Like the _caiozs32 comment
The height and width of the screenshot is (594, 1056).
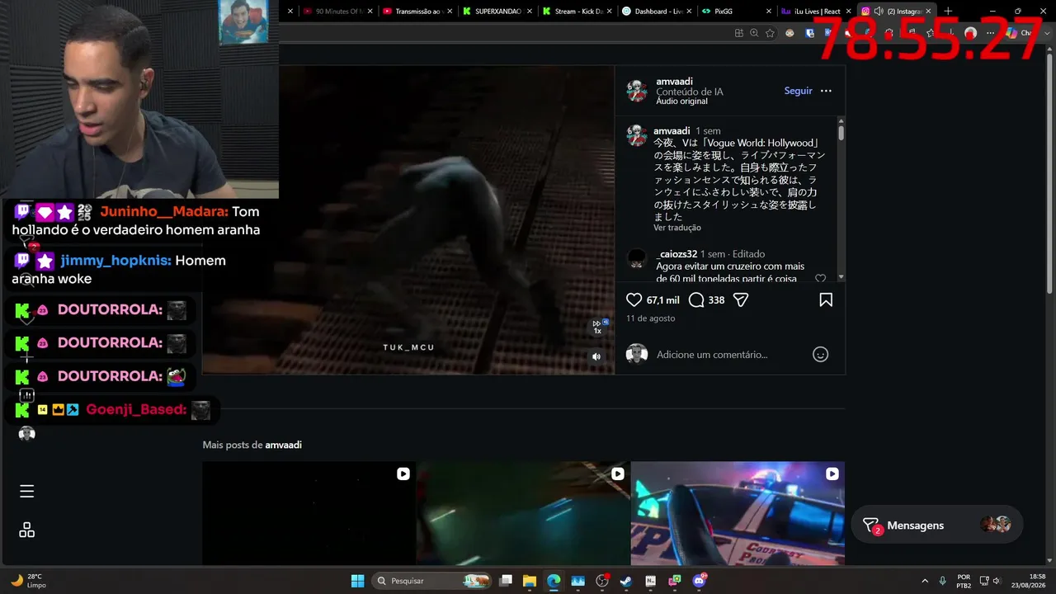click(820, 279)
